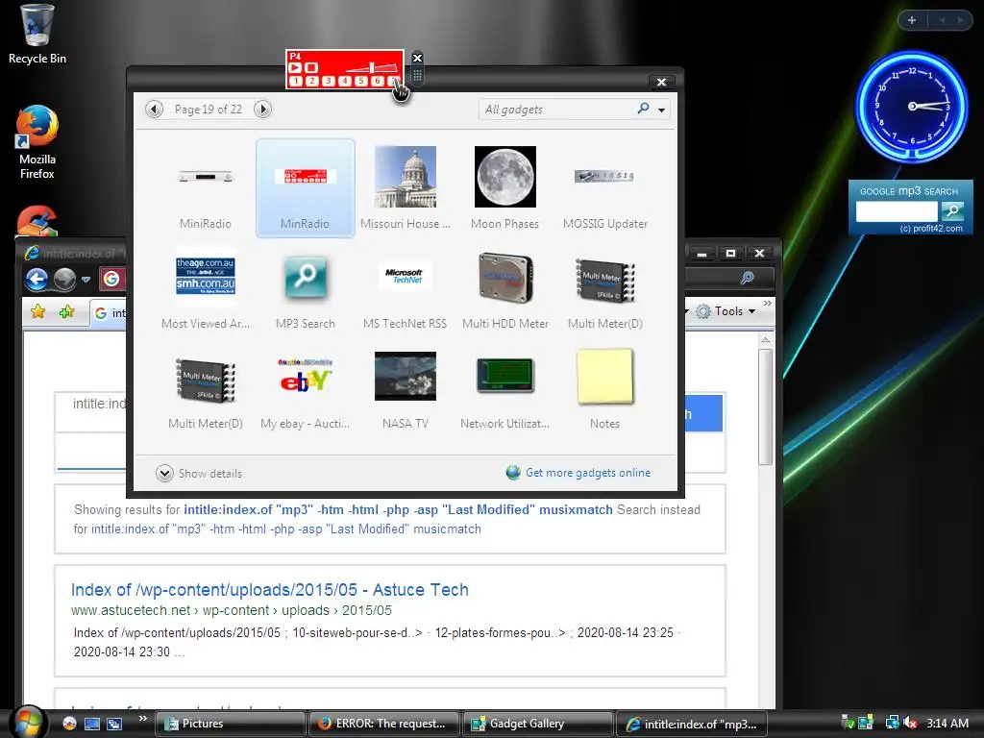Expand Quick Launch overflow chevron on taskbar
This screenshot has width=984, height=738.
142,719
